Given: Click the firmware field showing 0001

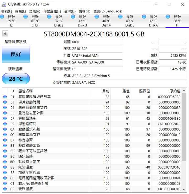Looking at the screenshot, I should pos(97,42).
